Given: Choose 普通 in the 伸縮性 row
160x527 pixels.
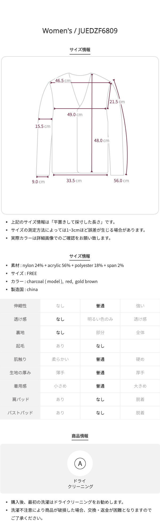Looking at the screenshot, I should tap(100, 306).
